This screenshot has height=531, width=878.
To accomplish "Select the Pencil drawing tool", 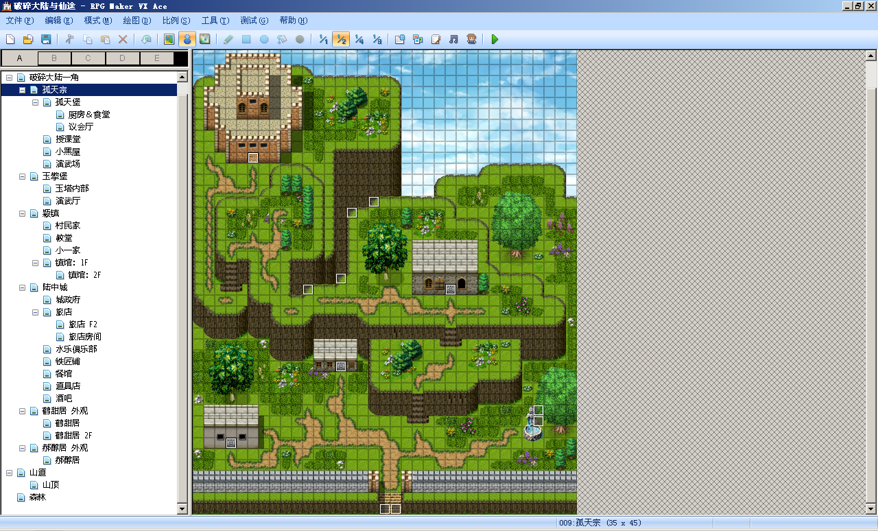I will pos(228,39).
